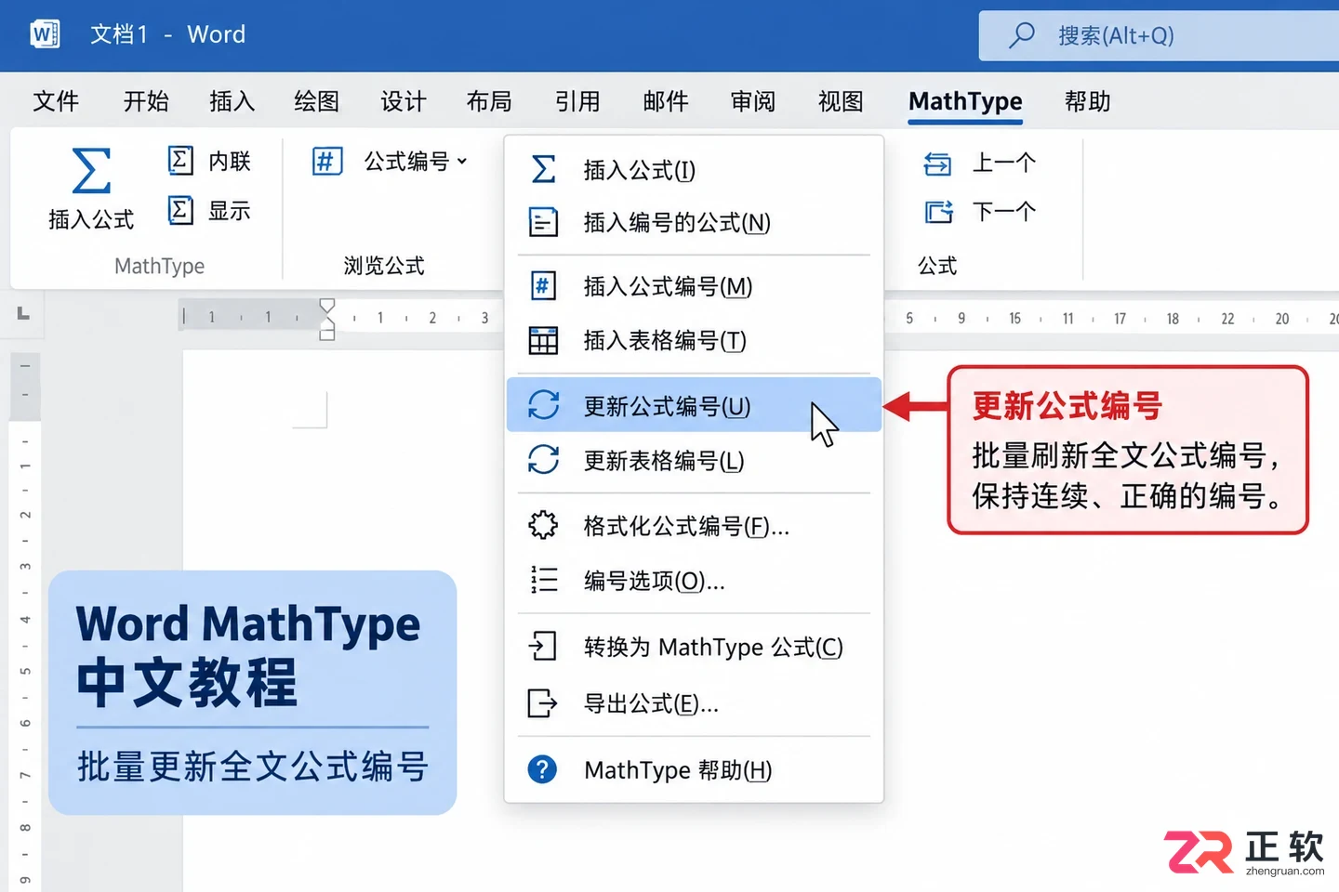Open the 邮件 tab
Image resolution: width=1339 pixels, height=892 pixels.
666,100
